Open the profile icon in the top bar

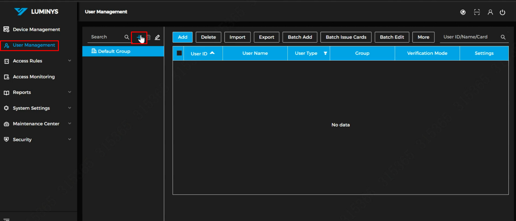tap(490, 12)
